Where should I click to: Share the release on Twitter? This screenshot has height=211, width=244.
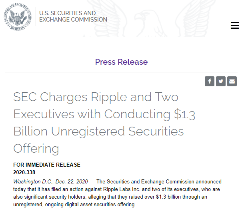(x=221, y=82)
